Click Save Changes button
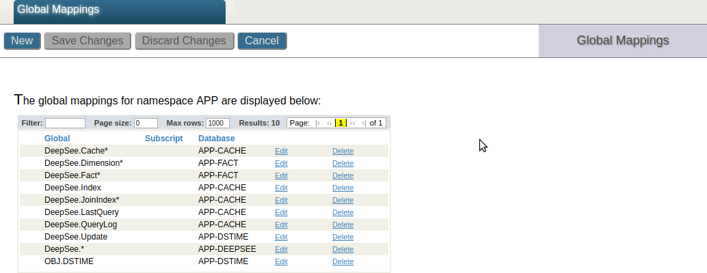The width and height of the screenshot is (707, 273). (88, 41)
